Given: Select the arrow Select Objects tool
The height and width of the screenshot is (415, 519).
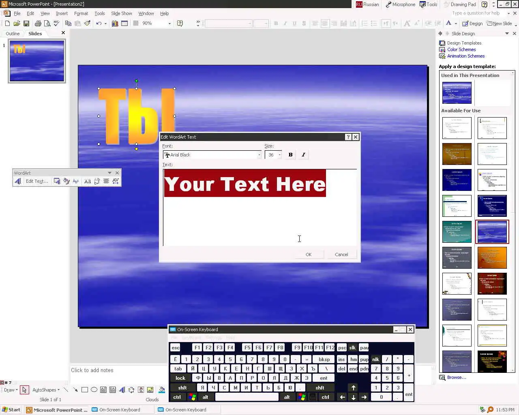Looking at the screenshot, I should tap(24, 390).
